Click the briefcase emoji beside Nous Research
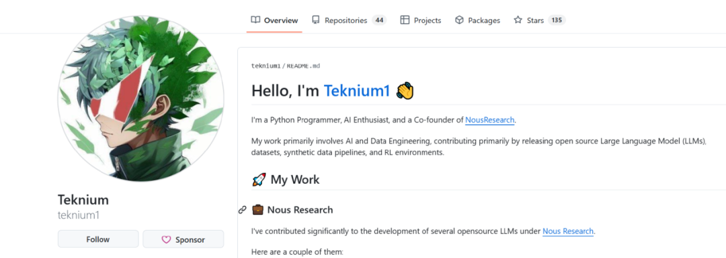Image resolution: width=726 pixels, height=258 pixels. tap(257, 210)
